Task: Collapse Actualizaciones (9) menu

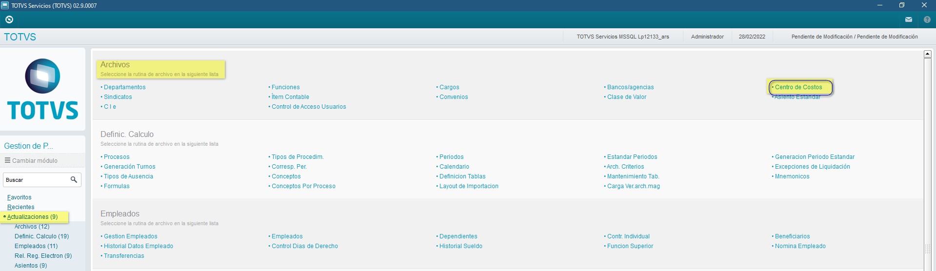Action: (x=32, y=217)
